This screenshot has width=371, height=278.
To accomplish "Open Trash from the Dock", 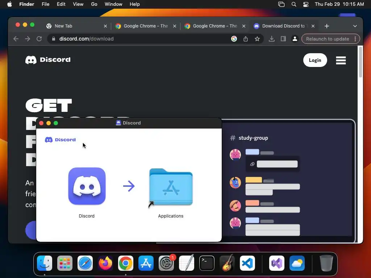I will (326, 263).
